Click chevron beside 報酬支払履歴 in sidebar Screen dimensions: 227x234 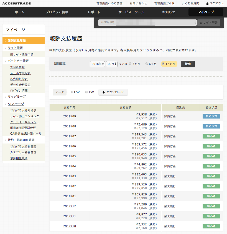(6, 41)
